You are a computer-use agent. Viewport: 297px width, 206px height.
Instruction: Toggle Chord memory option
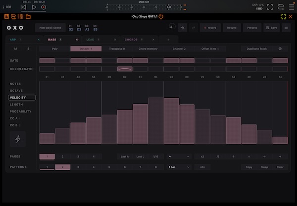(x=148, y=49)
